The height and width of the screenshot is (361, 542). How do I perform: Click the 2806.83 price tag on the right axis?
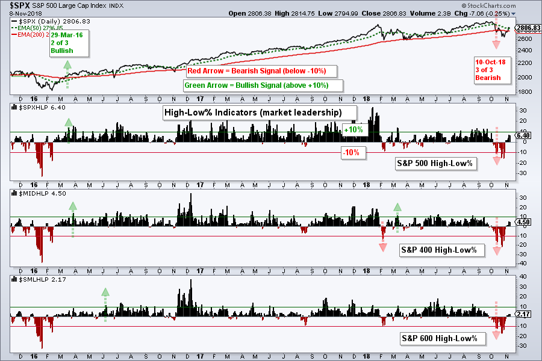click(x=529, y=28)
